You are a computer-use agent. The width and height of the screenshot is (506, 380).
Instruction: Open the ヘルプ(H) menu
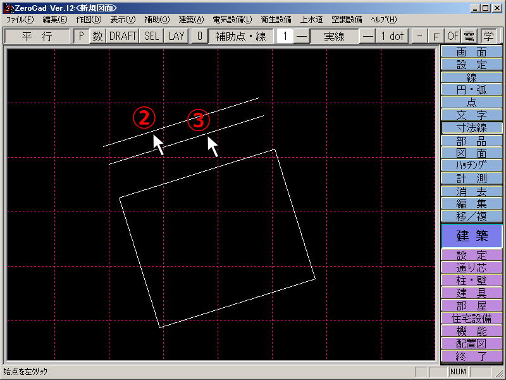pos(383,20)
